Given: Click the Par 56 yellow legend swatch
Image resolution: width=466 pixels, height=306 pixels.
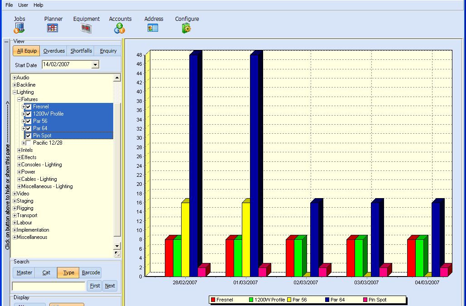Looking at the screenshot, I should [288, 300].
